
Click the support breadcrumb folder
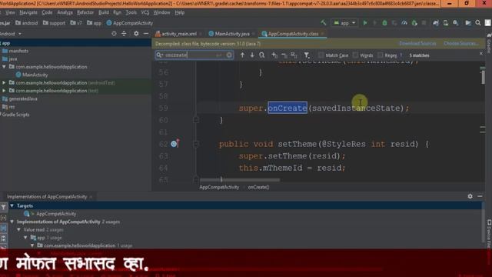[x=54, y=23]
